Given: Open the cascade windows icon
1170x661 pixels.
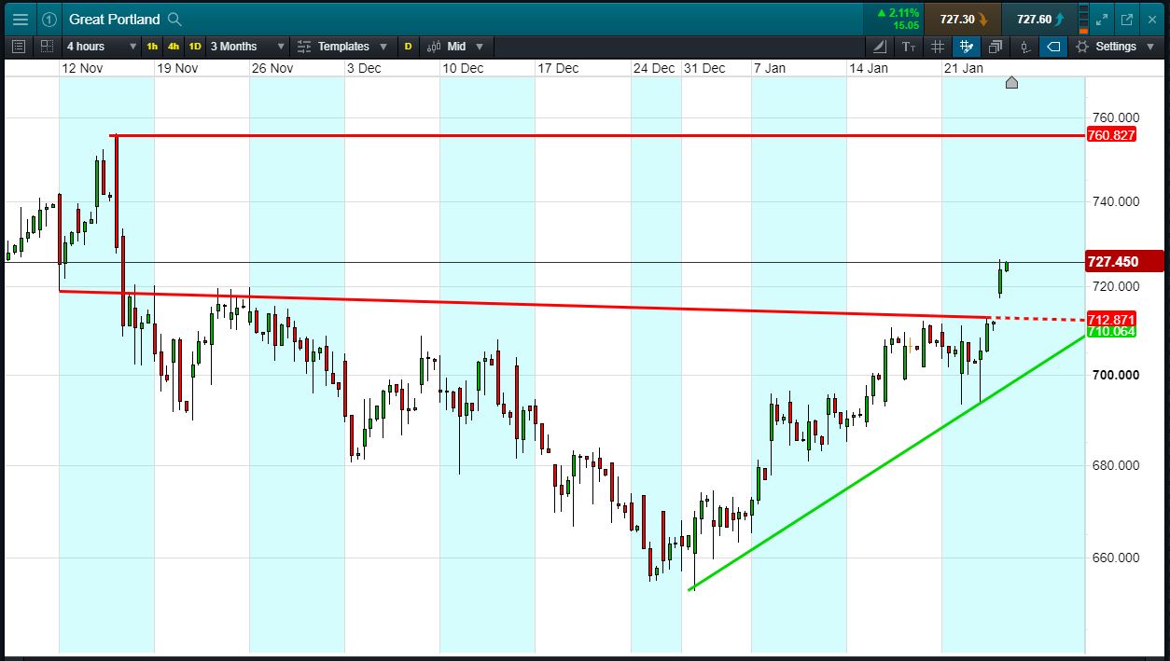Looking at the screenshot, I should 996,47.
